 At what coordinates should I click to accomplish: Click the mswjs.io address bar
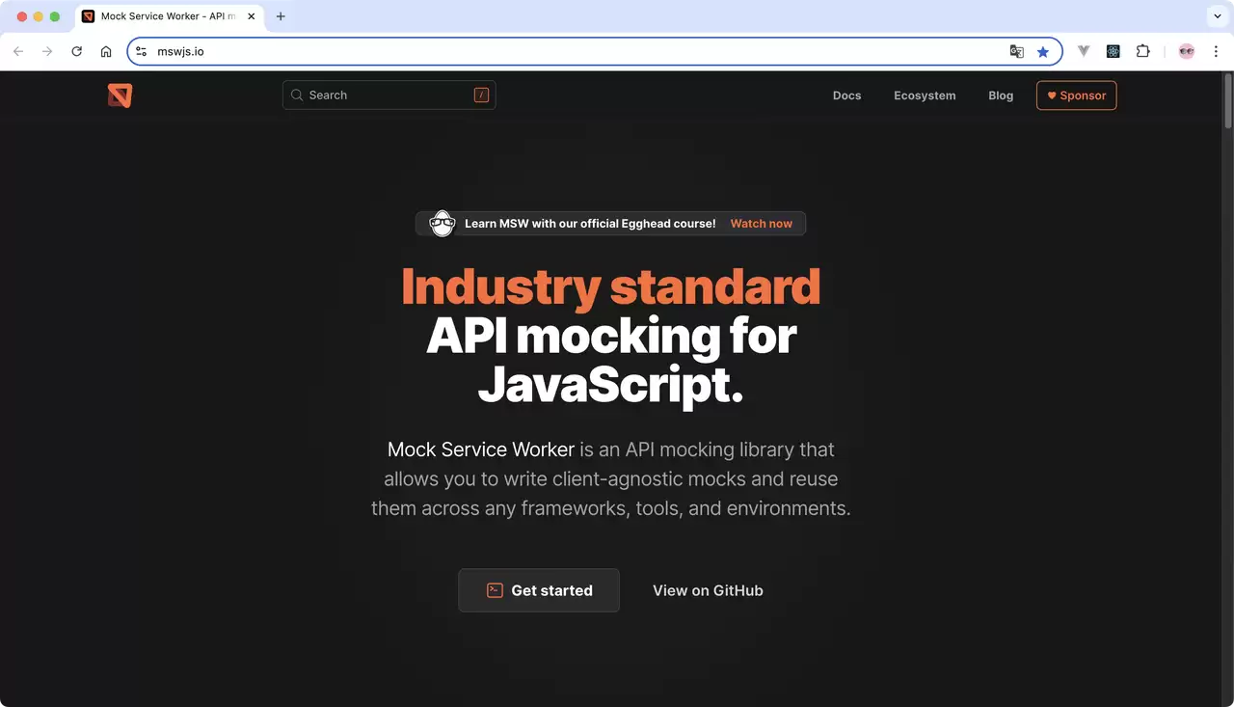click(x=595, y=52)
